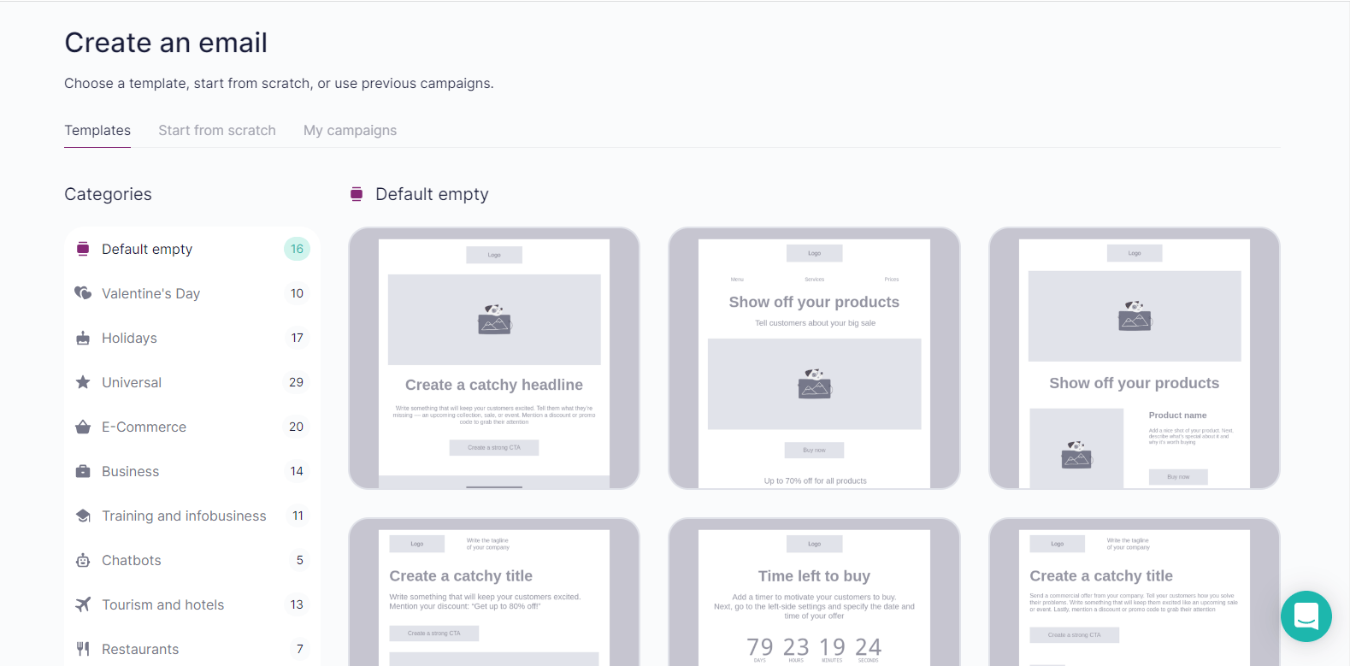Select the template with Menu, Services, Prices
This screenshot has width=1350, height=666.
(x=814, y=358)
